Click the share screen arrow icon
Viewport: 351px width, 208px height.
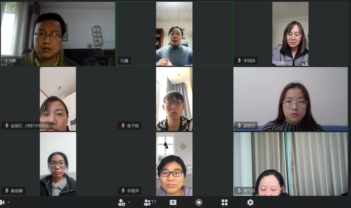click(x=173, y=202)
